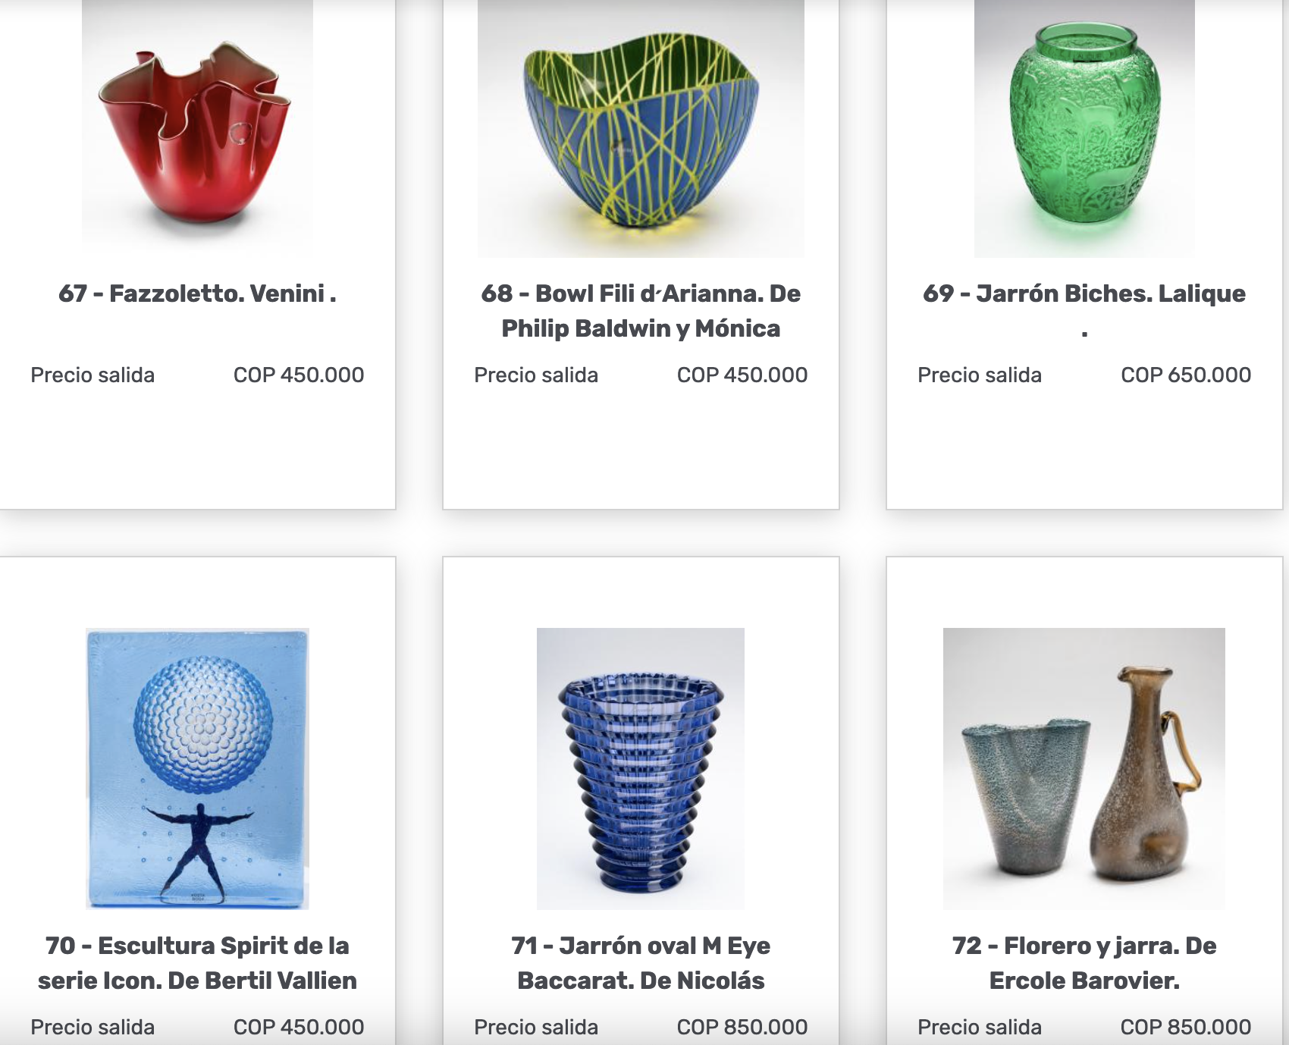Select the COP 850.000 price of lot 71

pos(742,1027)
